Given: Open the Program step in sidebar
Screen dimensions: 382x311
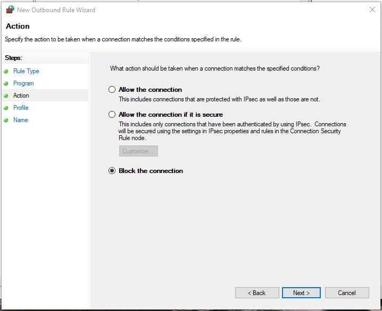Looking at the screenshot, I should pos(23,83).
